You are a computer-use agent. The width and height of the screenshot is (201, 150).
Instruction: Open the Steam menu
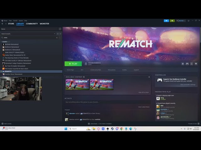5,21
